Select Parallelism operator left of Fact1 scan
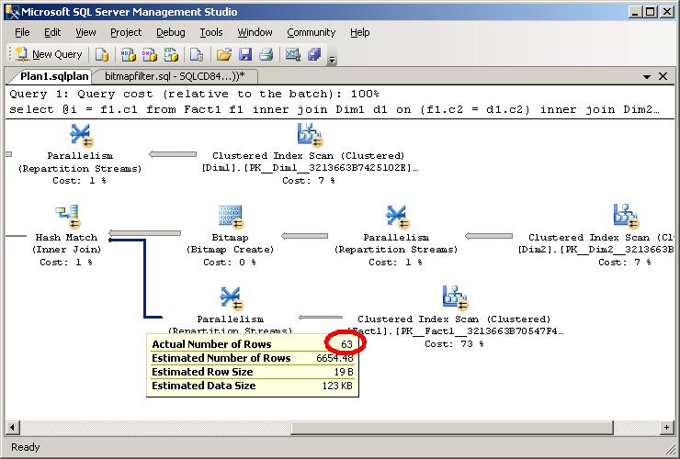 230,310
